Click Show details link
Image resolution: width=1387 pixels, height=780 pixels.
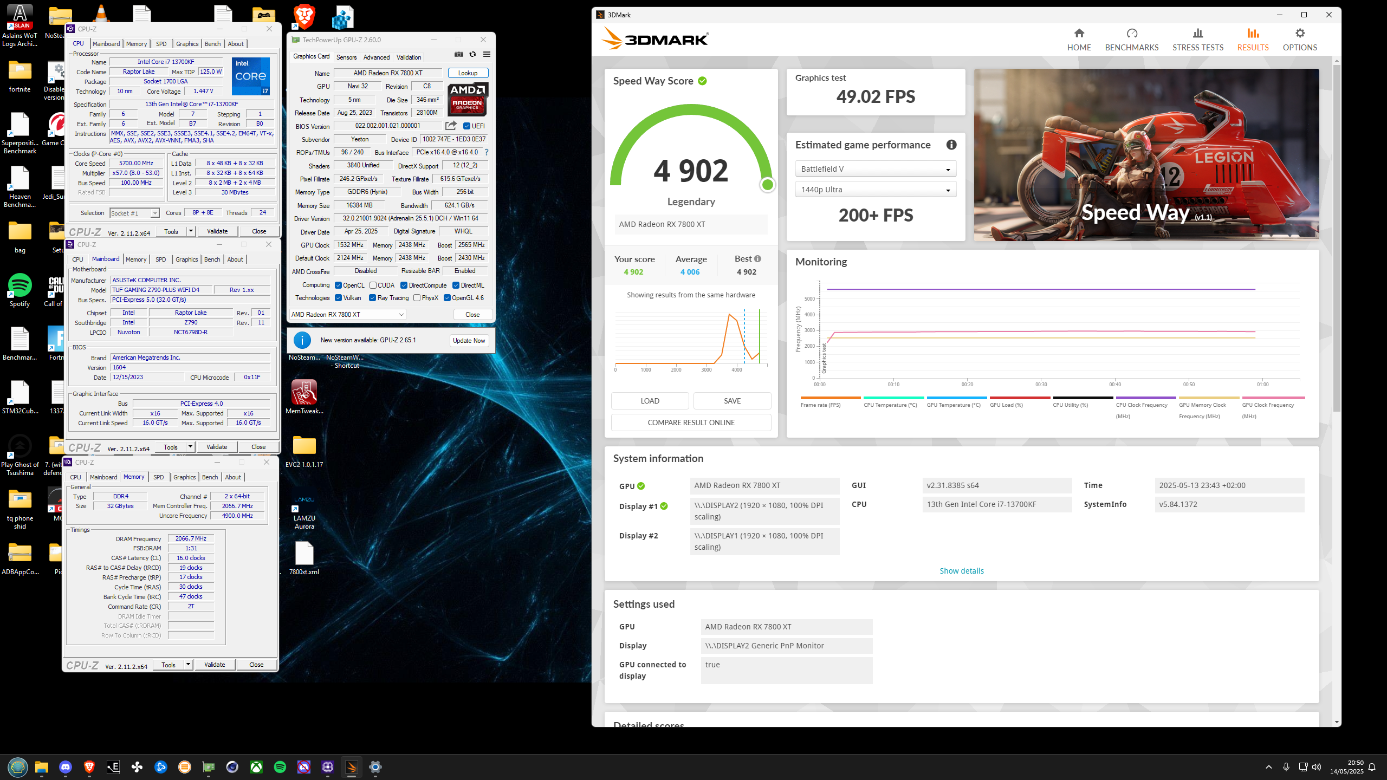point(961,571)
